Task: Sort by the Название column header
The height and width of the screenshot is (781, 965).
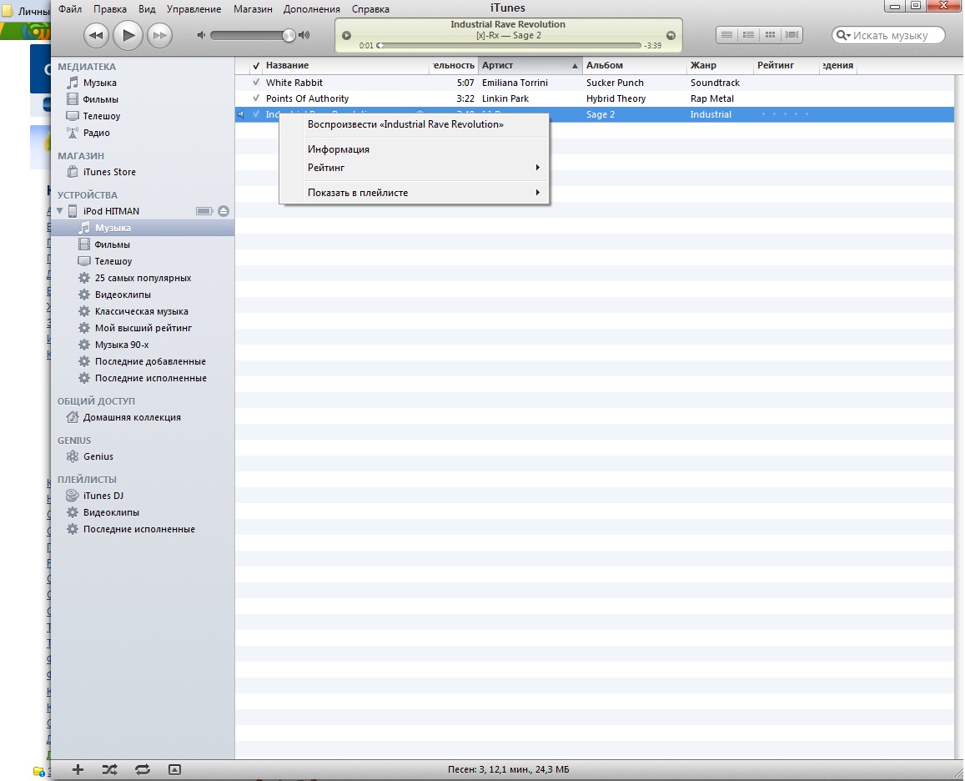Action: pos(346,65)
